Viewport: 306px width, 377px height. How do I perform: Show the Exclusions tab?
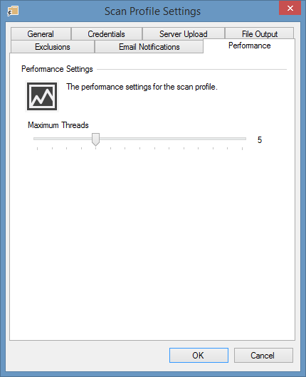(53, 47)
